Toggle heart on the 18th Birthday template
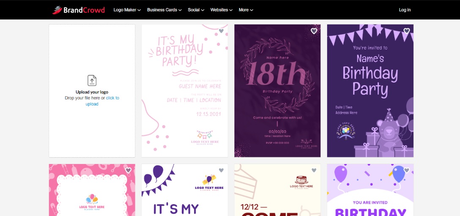460x216 pixels. 314,31
